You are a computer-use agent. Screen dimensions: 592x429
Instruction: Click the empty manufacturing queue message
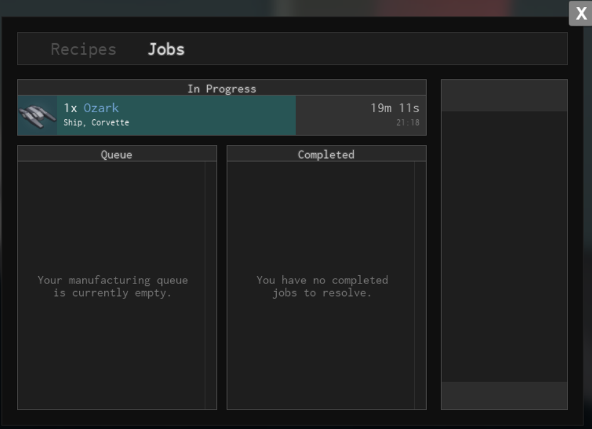[x=112, y=287]
